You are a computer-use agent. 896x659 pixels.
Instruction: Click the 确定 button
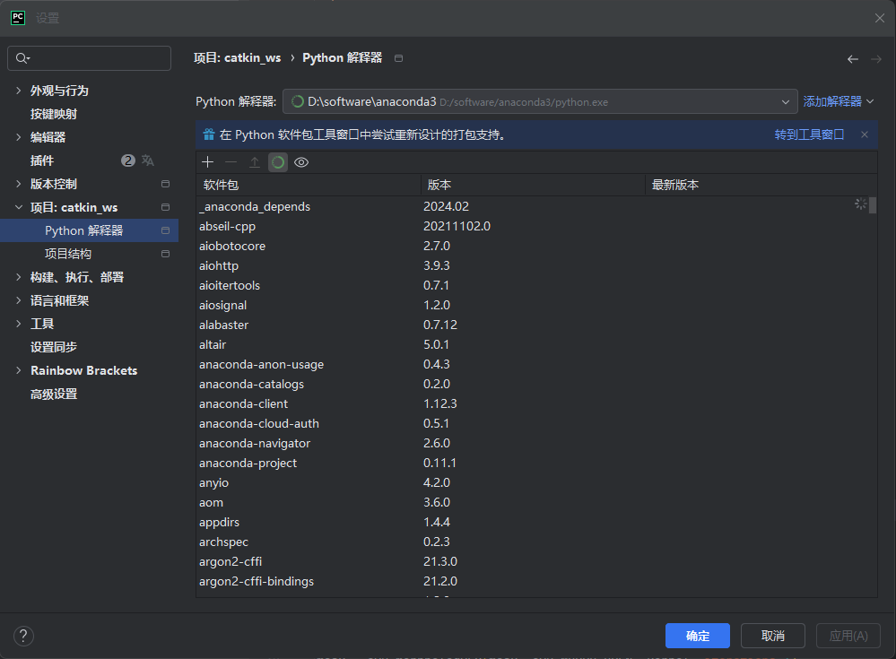click(x=698, y=636)
